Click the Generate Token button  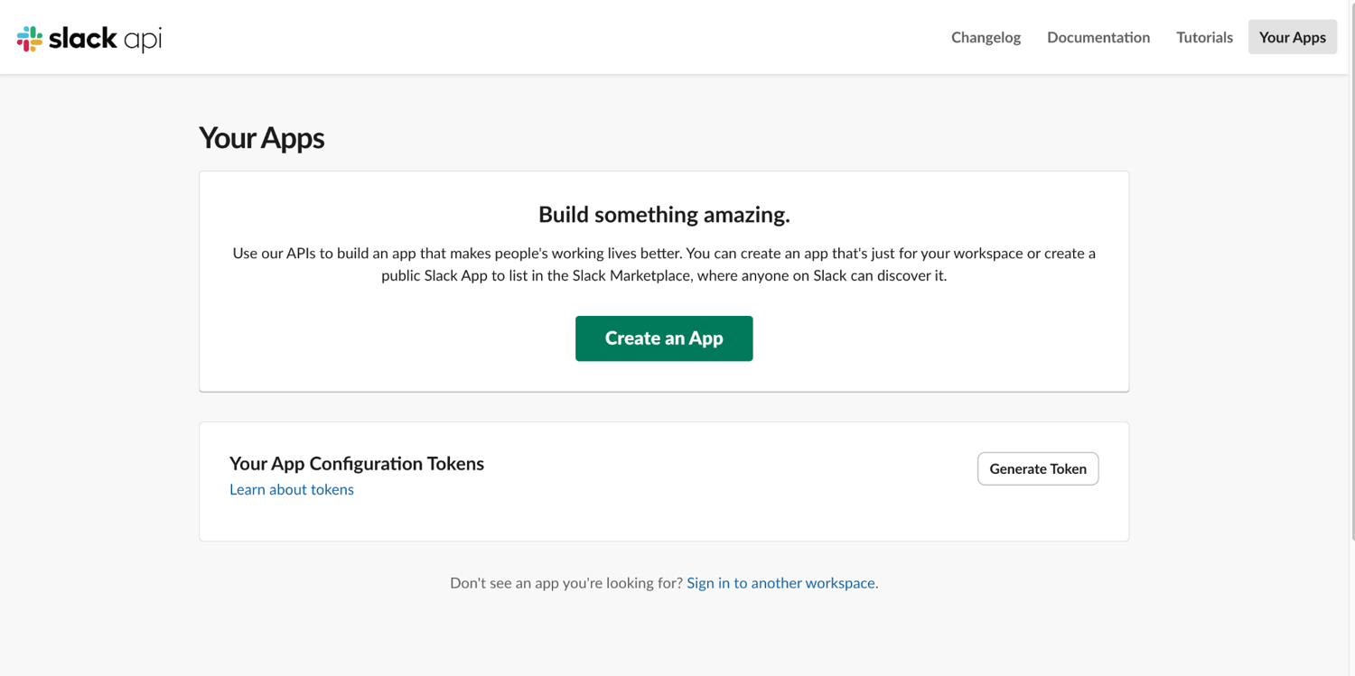(1038, 468)
